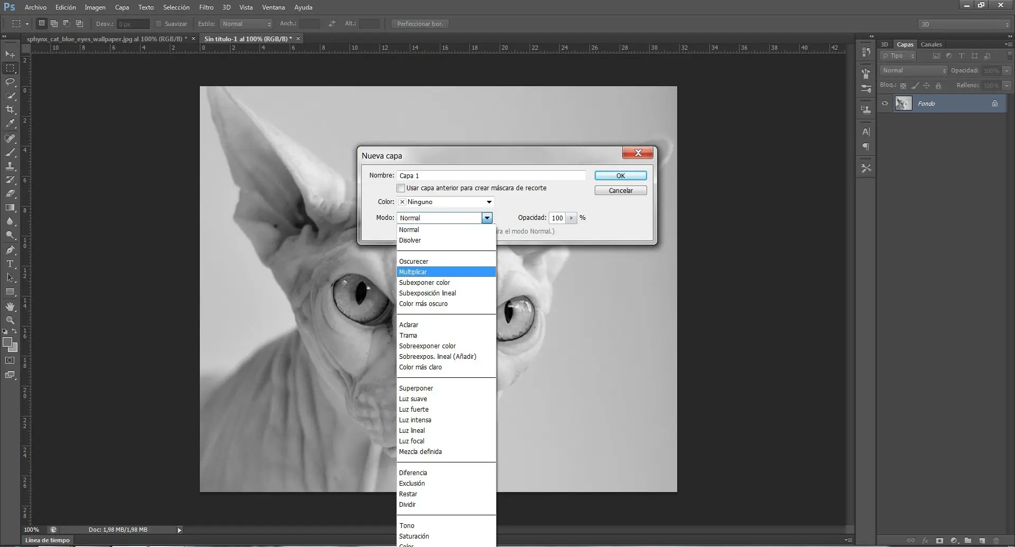Select the Rectangular Marquee tool

[x=10, y=68]
